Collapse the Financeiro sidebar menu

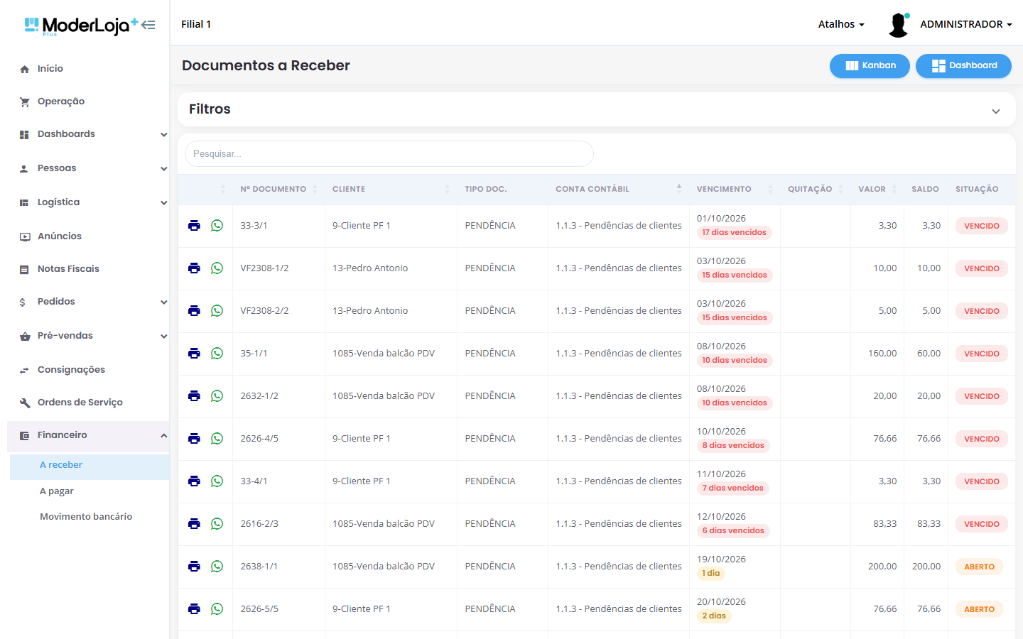coord(88,435)
